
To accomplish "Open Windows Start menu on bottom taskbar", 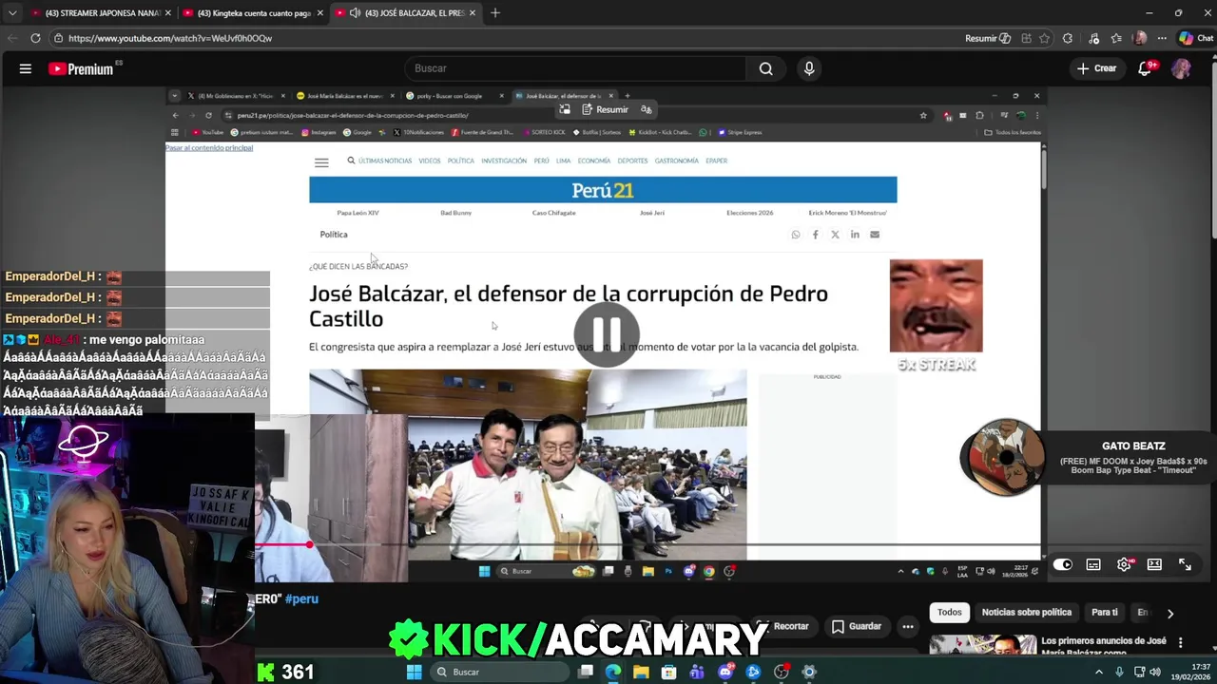I will point(414,672).
